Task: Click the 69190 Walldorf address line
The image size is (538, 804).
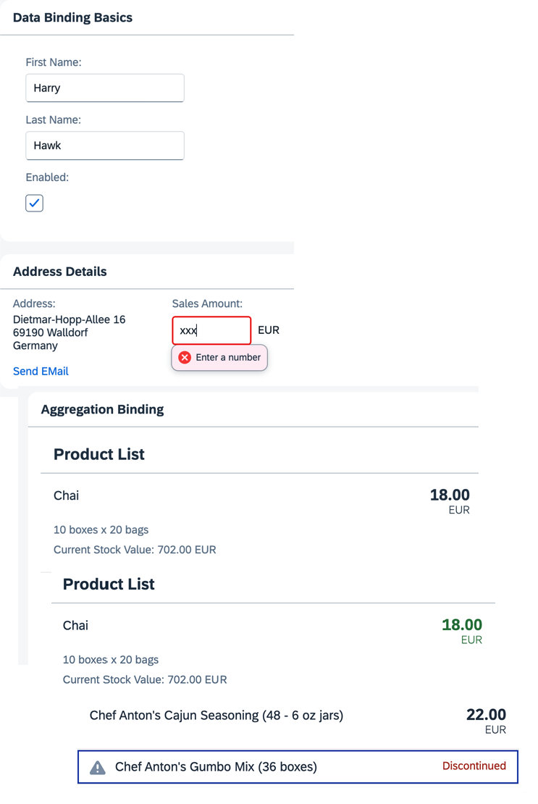Action: 50,332
